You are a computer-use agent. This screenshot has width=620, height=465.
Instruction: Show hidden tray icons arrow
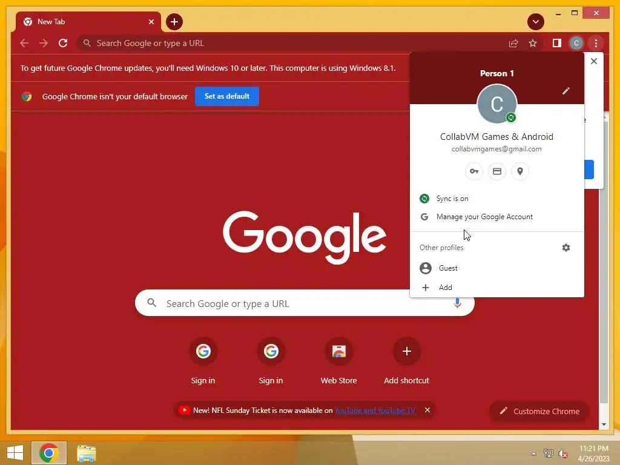pyautogui.click(x=534, y=453)
